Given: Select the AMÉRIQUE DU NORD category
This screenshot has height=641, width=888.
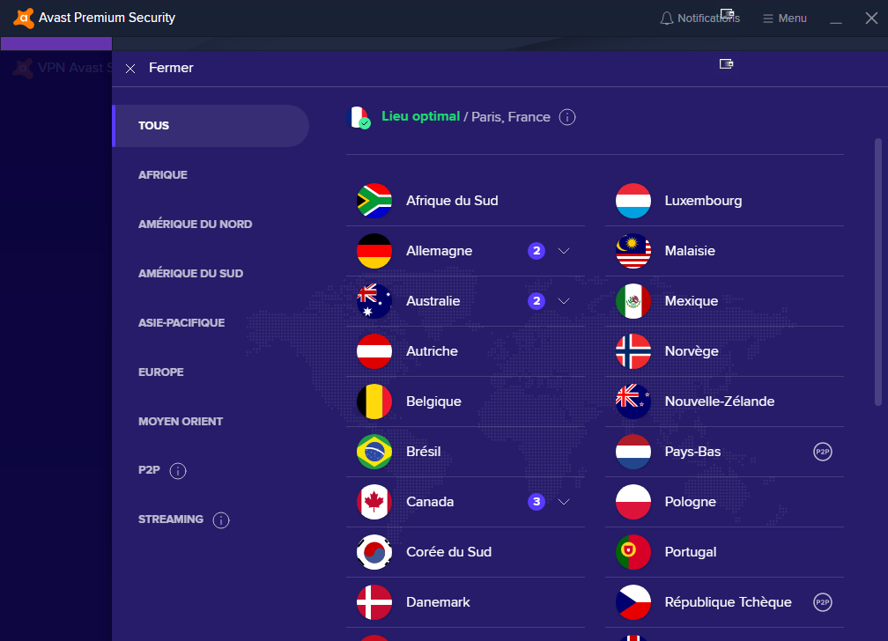Looking at the screenshot, I should click(196, 225).
